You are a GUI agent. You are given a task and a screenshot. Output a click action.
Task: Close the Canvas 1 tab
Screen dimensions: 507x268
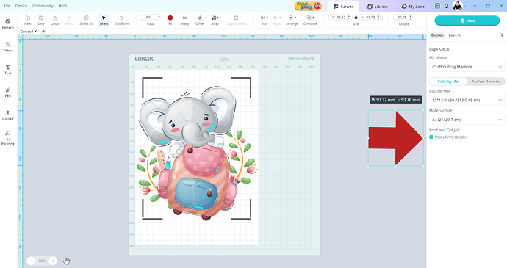[35, 32]
